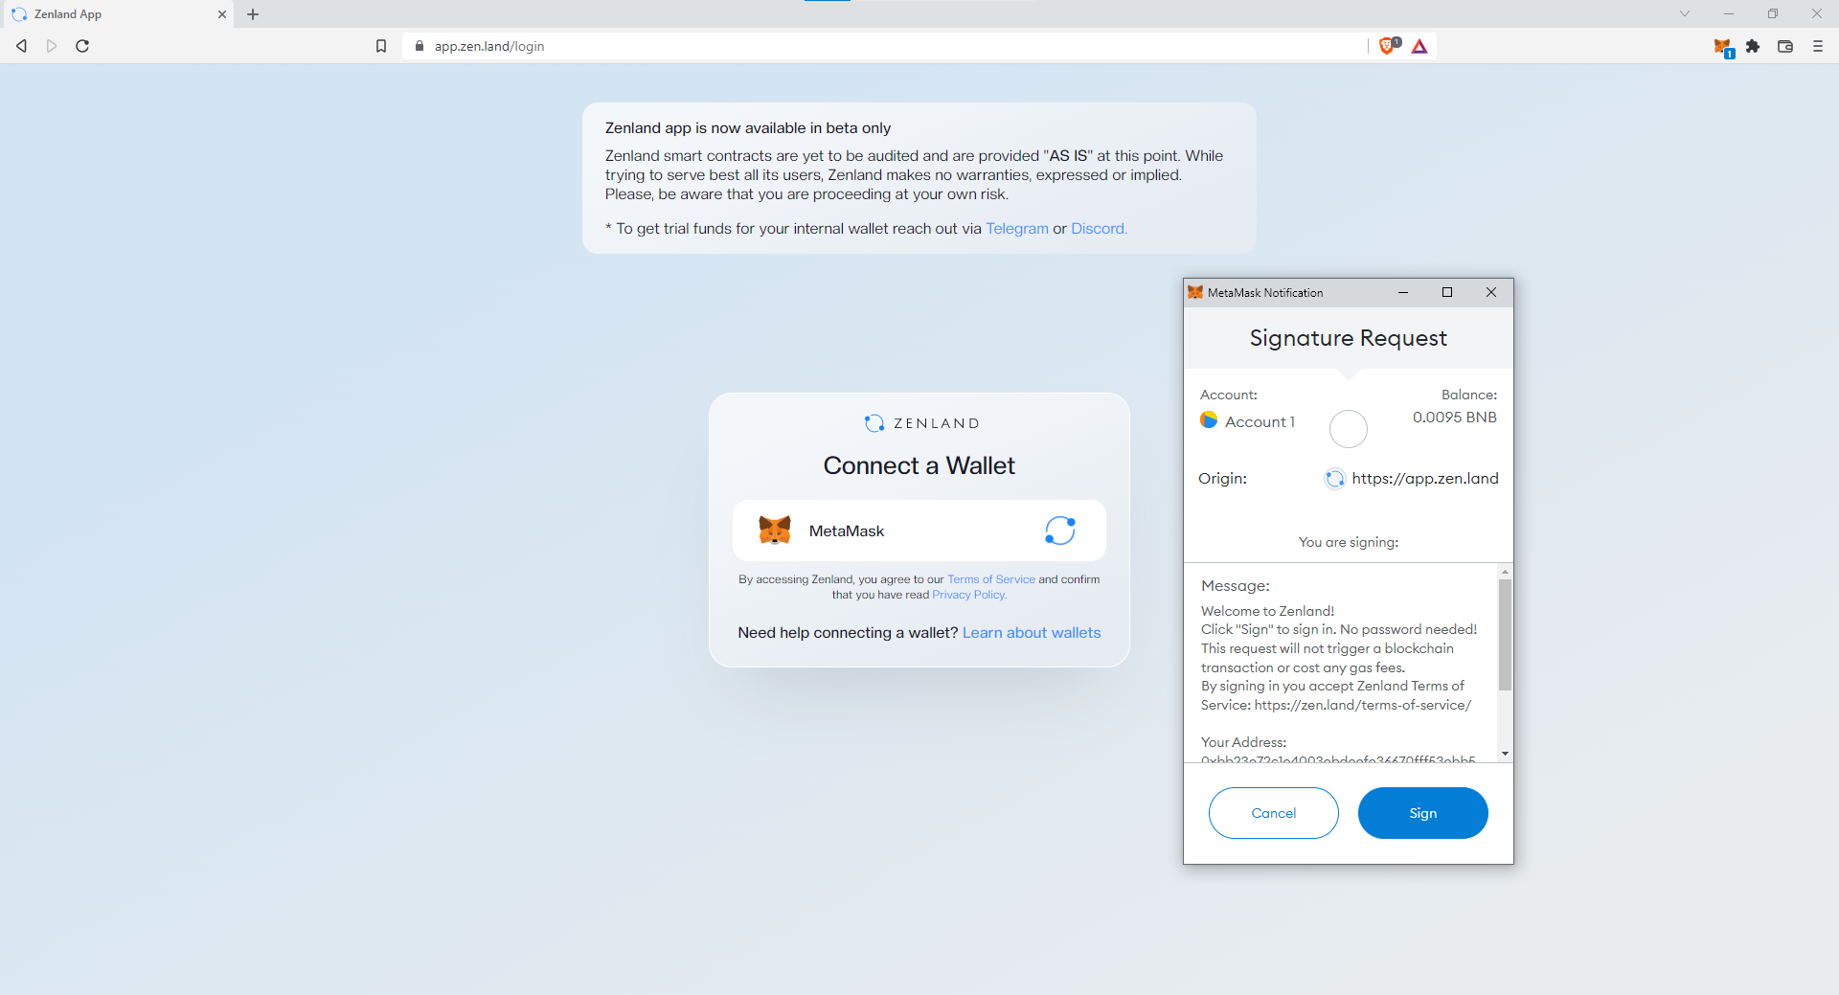Viewport: 1839px width, 995px height.
Task: Open Learn about wallets link
Action: (1032, 633)
